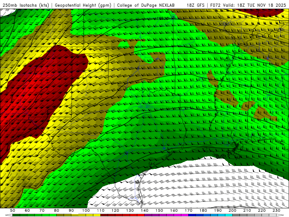Click the '170' legend value
289x217 pixels.
click(189, 210)
